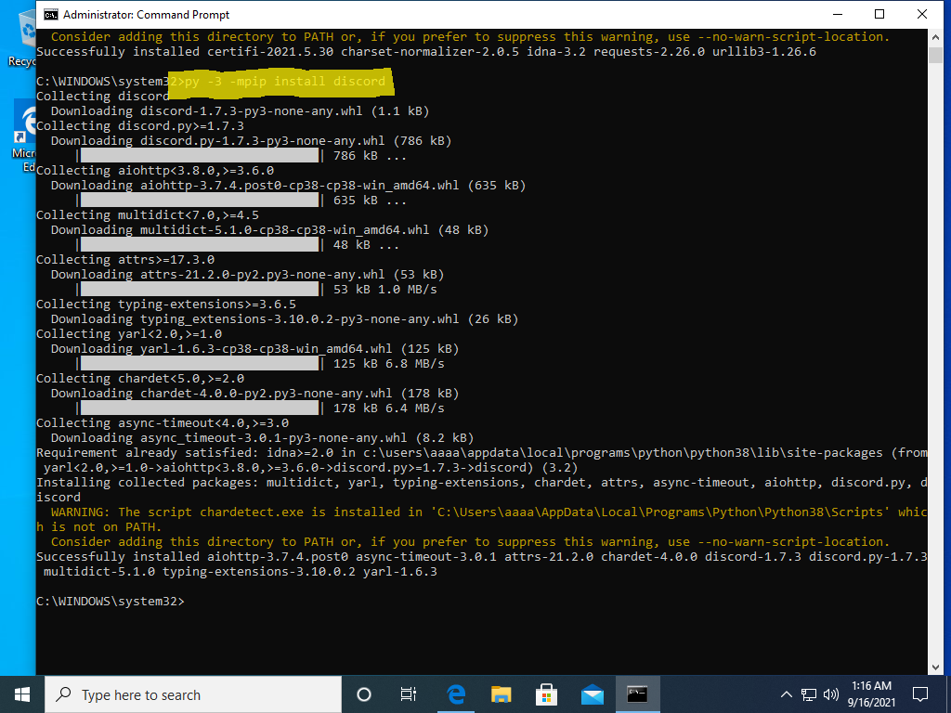
Task: Click 'Administrator: Command Prompt' window title
Action: (x=146, y=15)
